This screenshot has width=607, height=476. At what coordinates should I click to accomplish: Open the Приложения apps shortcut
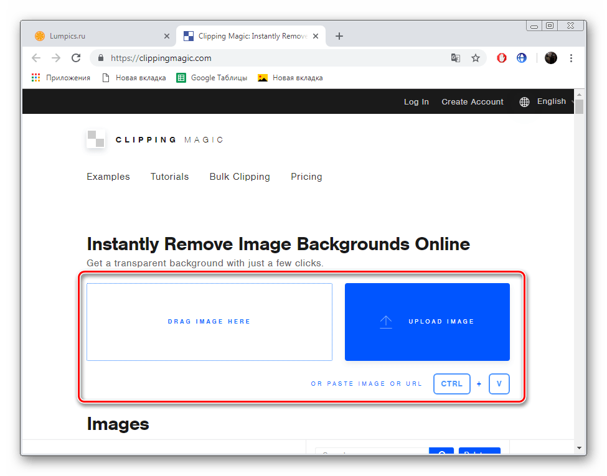click(x=61, y=78)
